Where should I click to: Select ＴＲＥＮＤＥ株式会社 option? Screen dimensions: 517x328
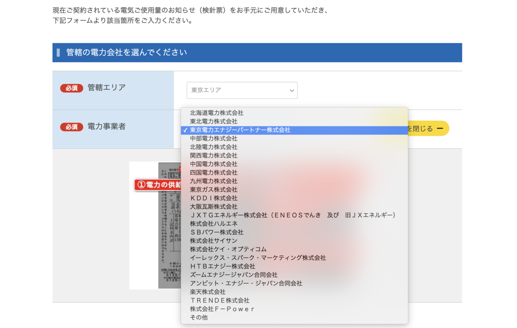[x=294, y=300]
